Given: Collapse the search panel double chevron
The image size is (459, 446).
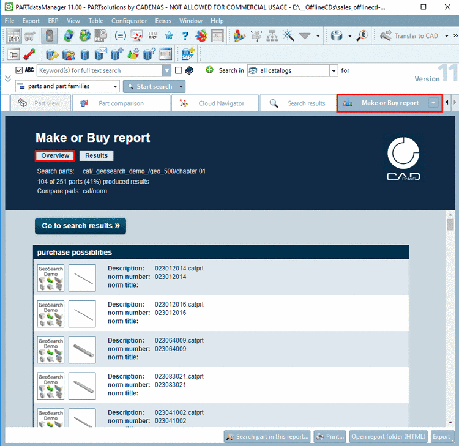Looking at the screenshot, I should pyautogui.click(x=8, y=78).
